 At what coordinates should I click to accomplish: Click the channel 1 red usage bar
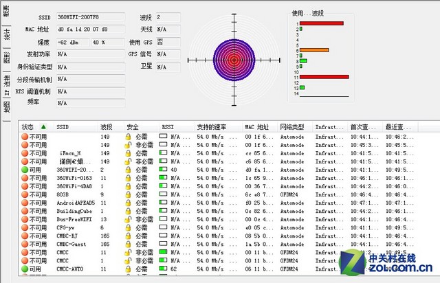coord(322,23)
